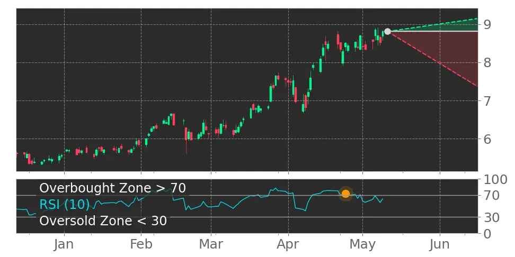The width and height of the screenshot is (515, 257).
Task: Click the orange RSI signal marker
Action: (x=345, y=194)
